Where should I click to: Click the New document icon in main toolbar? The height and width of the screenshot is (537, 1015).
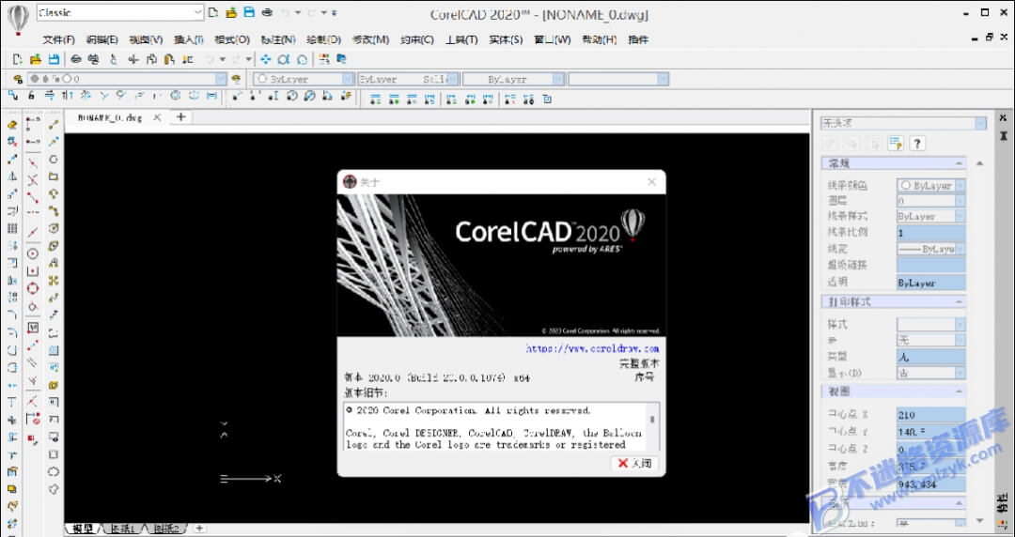18,59
